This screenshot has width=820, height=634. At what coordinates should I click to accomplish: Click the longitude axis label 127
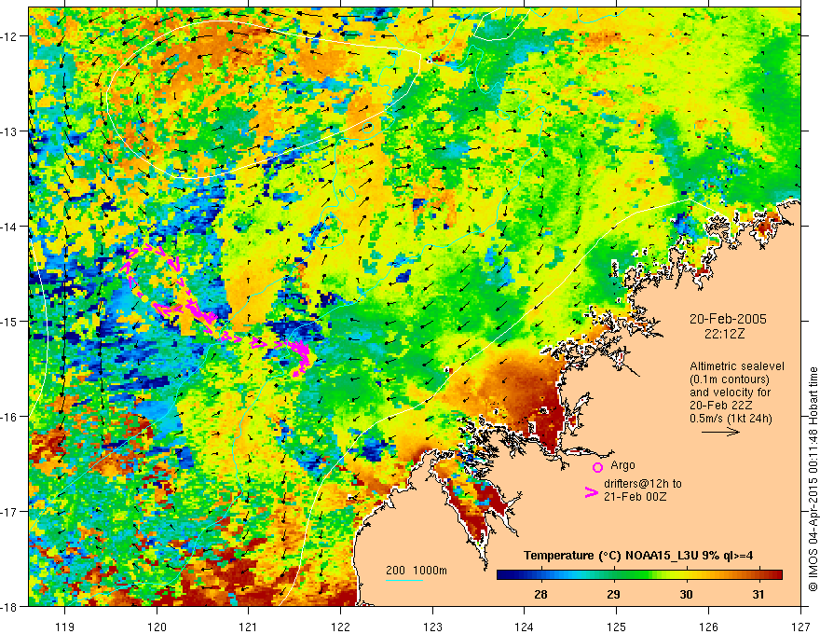tap(800, 627)
